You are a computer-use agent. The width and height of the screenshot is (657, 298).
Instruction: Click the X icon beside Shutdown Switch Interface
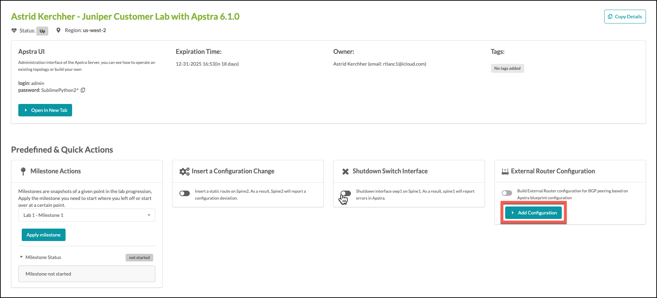(x=345, y=171)
